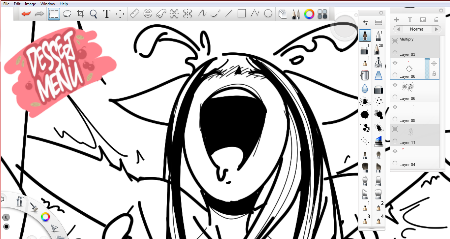Show the hidden Layer 03
Screen dimensions: 450x239
tap(395, 41)
